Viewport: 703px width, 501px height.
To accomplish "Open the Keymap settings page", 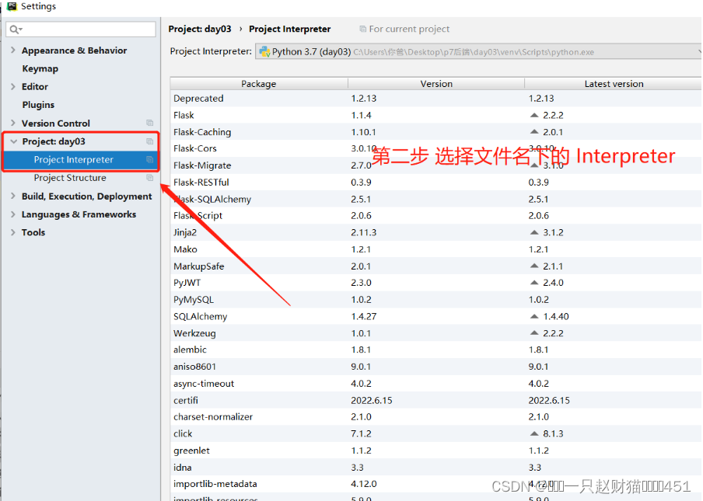I will (40, 68).
